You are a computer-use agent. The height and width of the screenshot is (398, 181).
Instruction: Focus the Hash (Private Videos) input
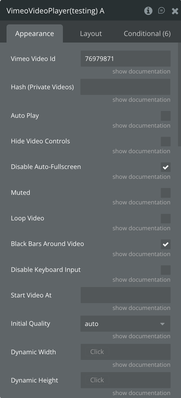[125, 87]
